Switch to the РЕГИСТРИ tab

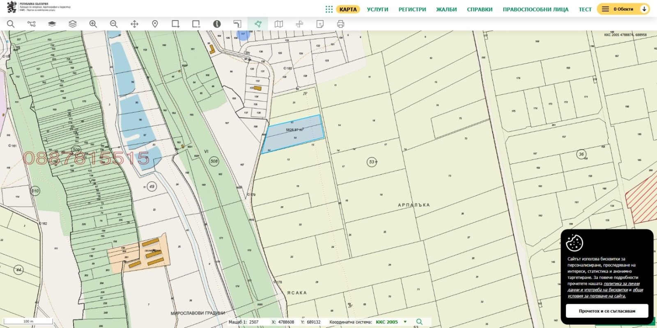click(x=412, y=9)
